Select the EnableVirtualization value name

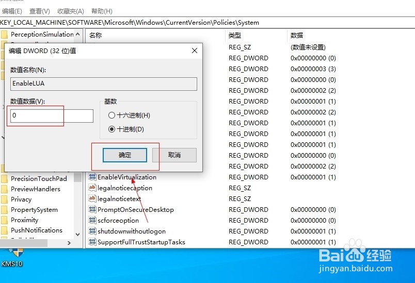[127, 177]
